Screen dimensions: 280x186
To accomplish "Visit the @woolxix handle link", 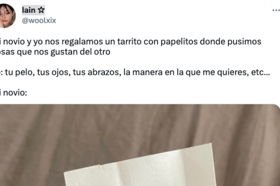I will click(x=39, y=20).
